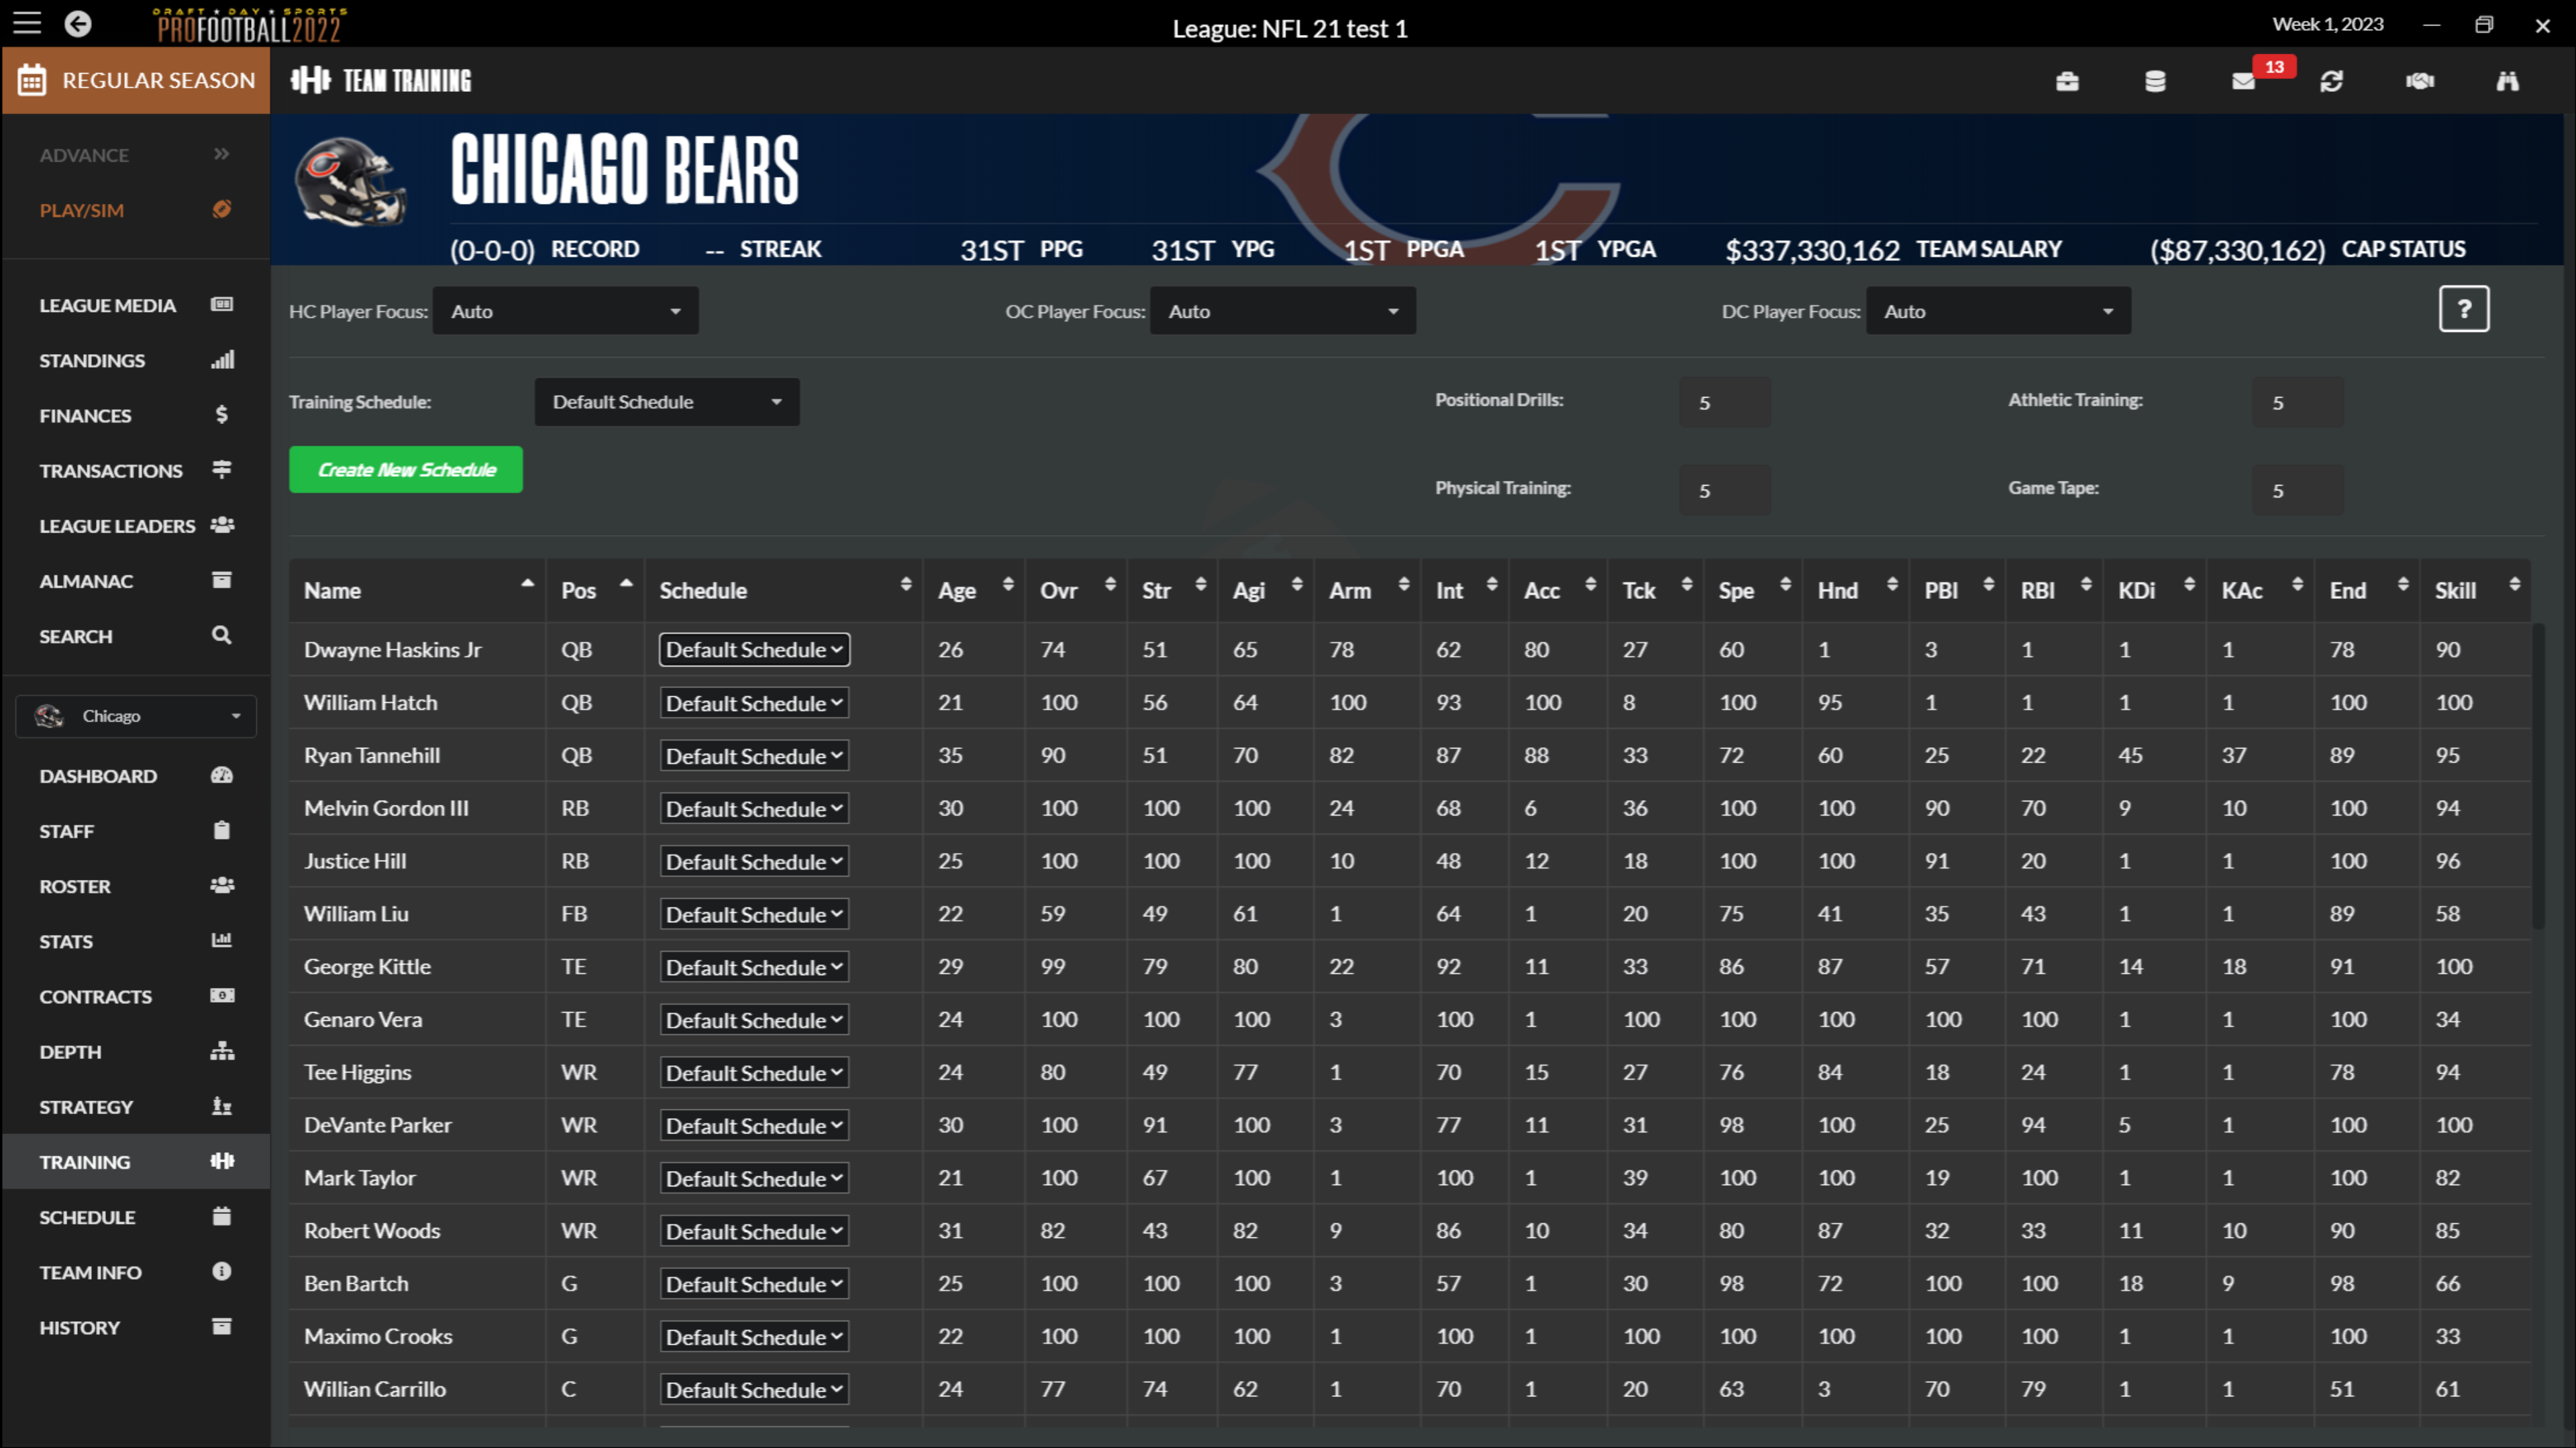Click the back arrow icon in title bar
The width and height of the screenshot is (2576, 1448).
coord(78,24)
